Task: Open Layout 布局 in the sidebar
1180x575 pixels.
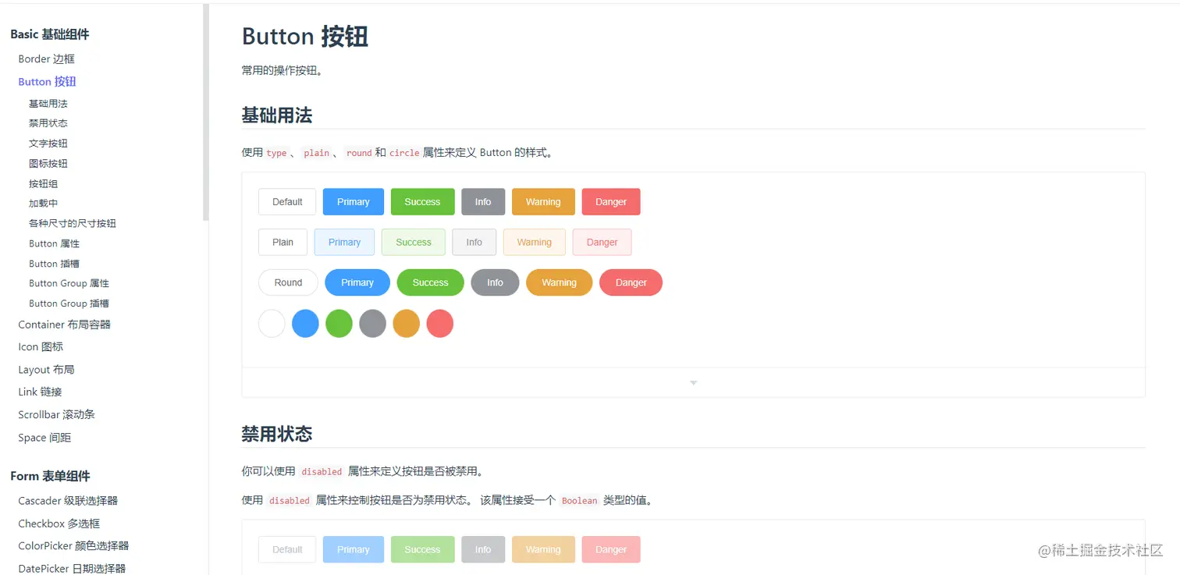Action: click(46, 370)
